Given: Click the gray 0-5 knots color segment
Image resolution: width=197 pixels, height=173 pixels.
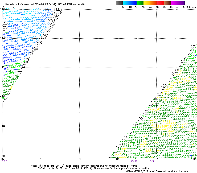Looking at the screenshot, I should pos(119,3).
